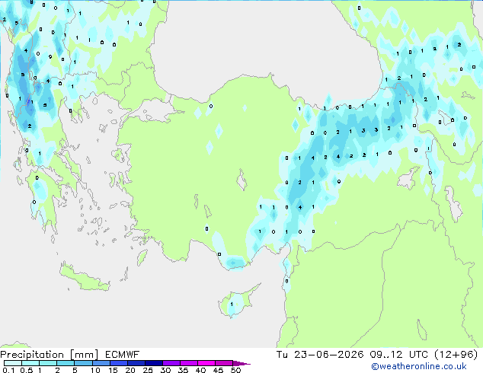Select the 0.5–1 mm legend swatch

point(30,363)
